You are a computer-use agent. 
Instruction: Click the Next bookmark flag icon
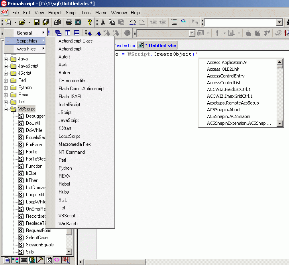point(98,33)
